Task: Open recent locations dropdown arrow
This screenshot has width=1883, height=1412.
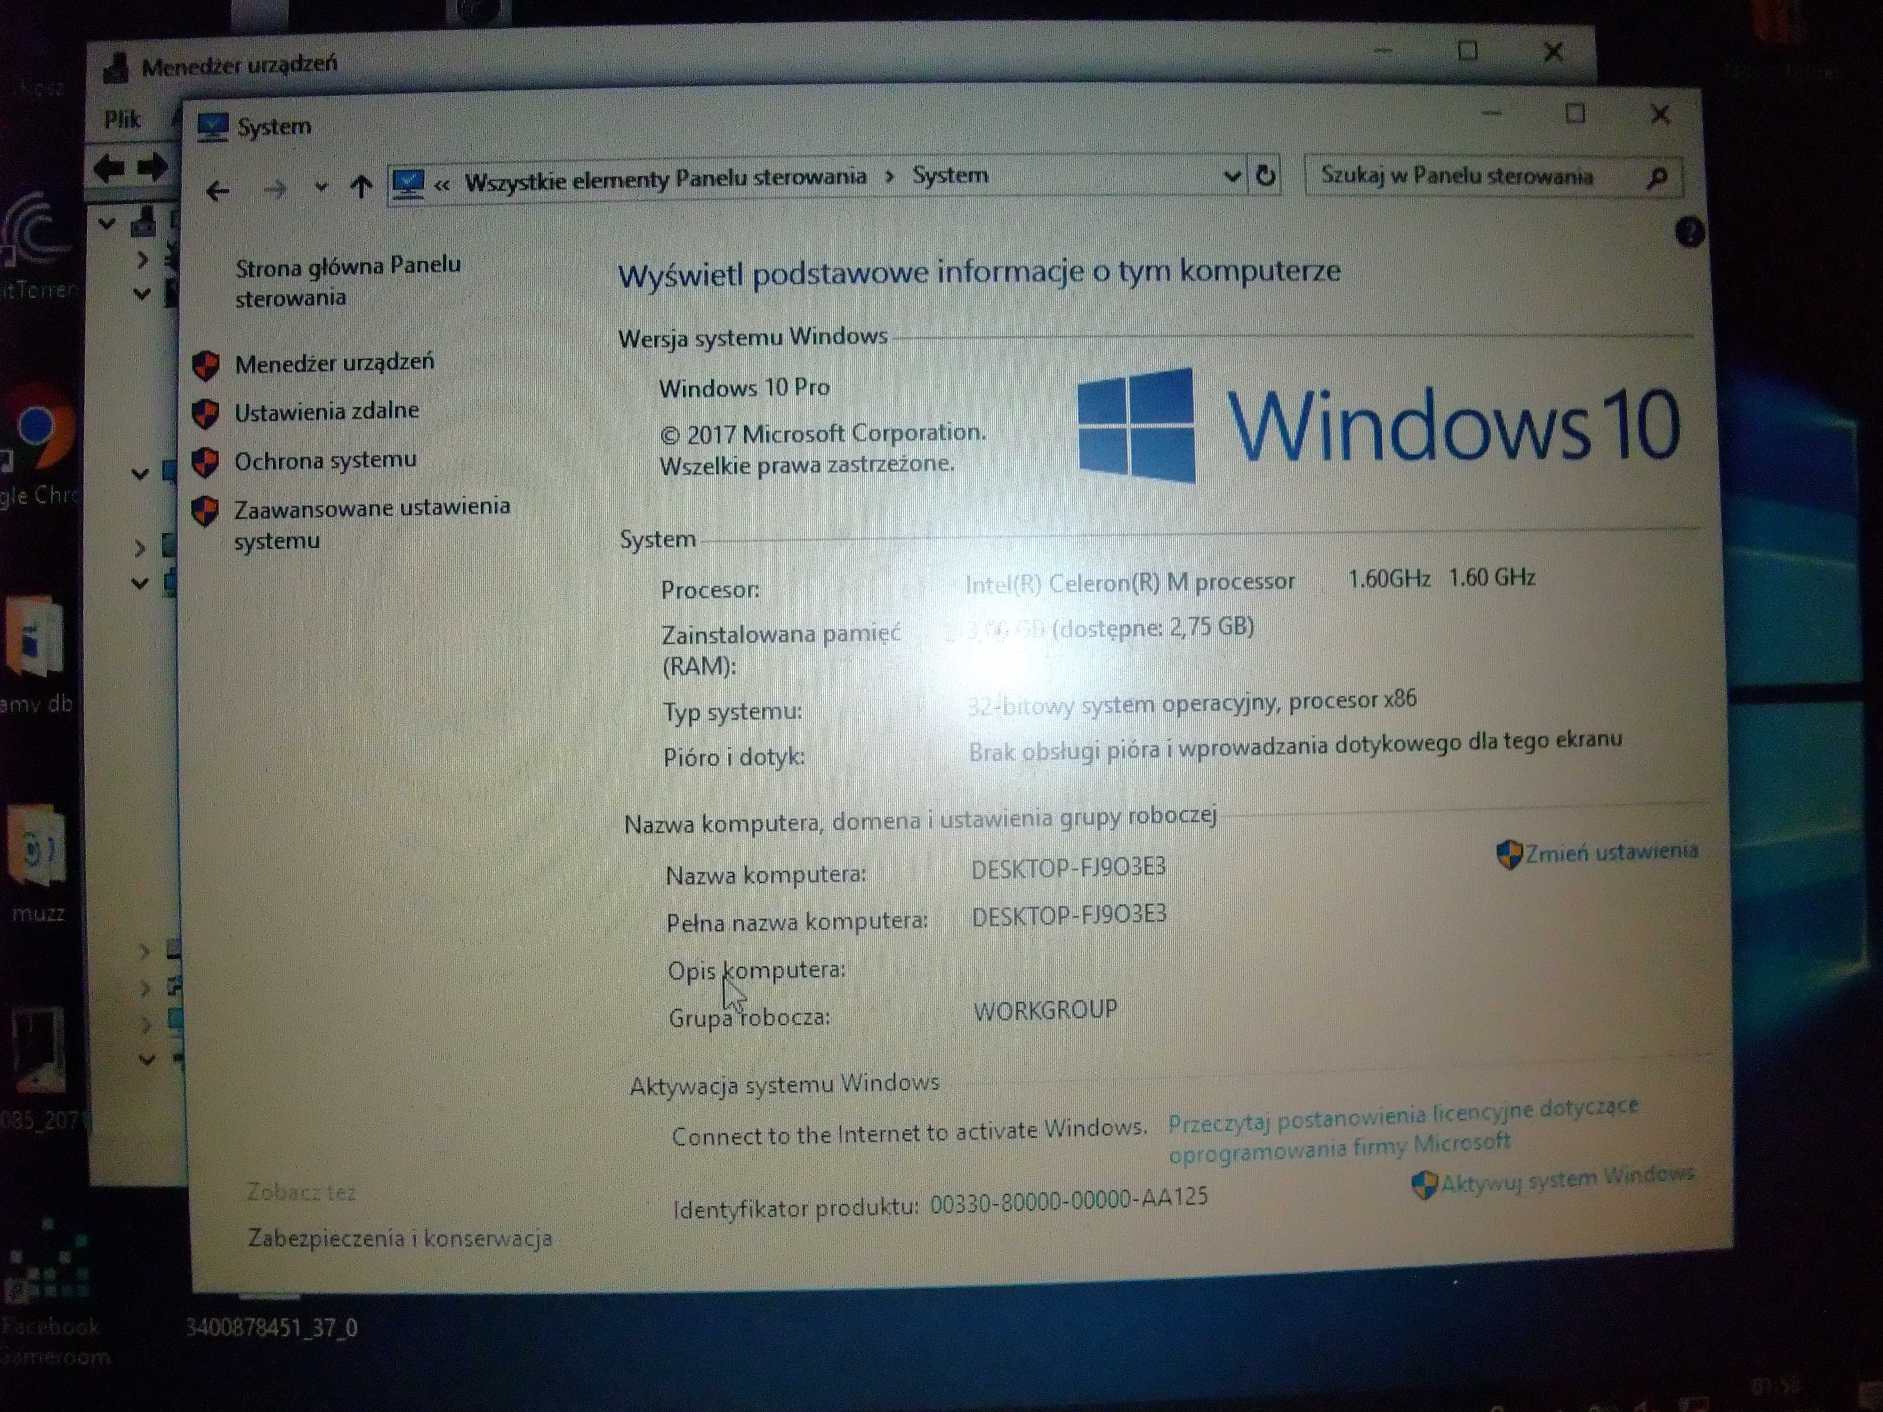Action: (320, 187)
